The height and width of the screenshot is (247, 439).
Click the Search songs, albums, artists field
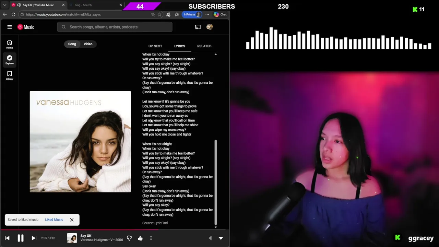point(115,27)
